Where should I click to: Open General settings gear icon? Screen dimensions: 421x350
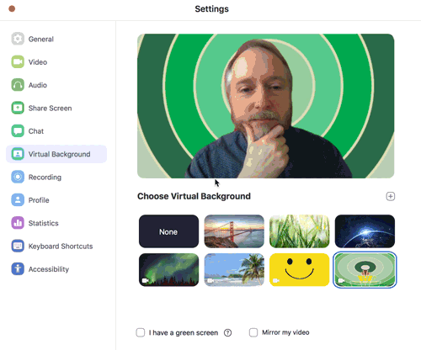click(18, 39)
